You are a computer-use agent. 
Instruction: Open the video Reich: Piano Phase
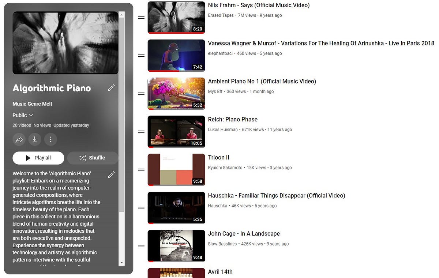click(233, 119)
